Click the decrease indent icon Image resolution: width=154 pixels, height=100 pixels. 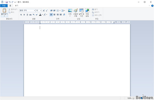pos(51,10)
